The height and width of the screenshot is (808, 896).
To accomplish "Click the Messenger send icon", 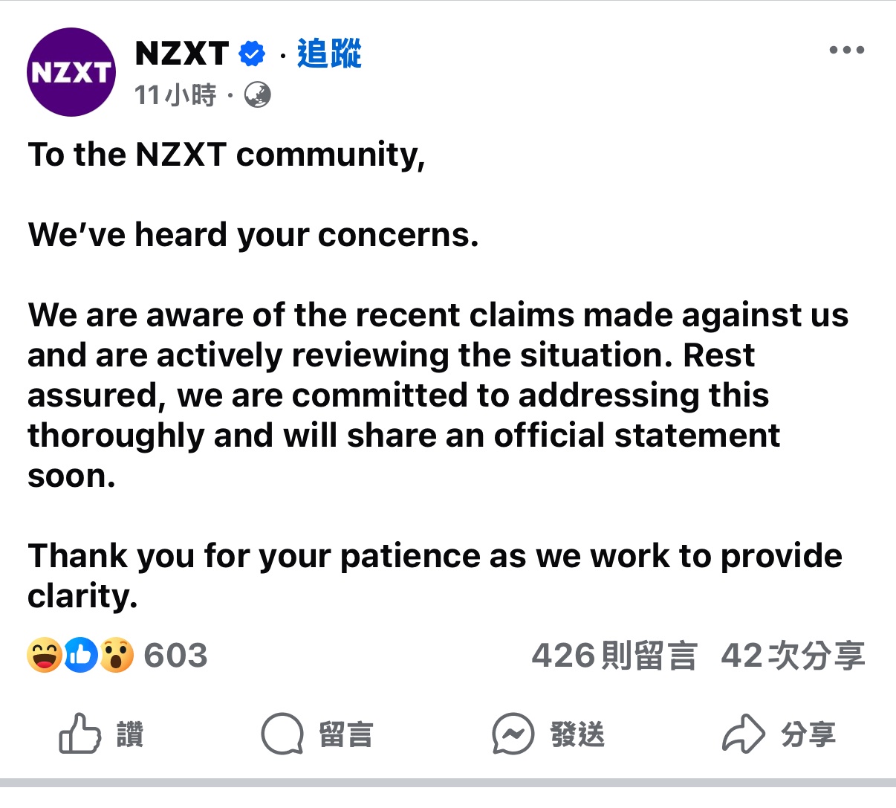I will pyautogui.click(x=513, y=734).
